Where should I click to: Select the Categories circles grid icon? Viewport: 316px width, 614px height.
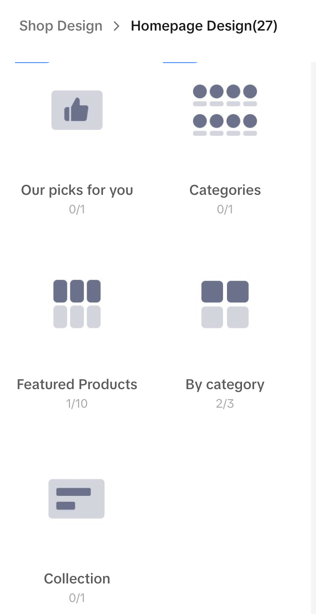pos(225,110)
